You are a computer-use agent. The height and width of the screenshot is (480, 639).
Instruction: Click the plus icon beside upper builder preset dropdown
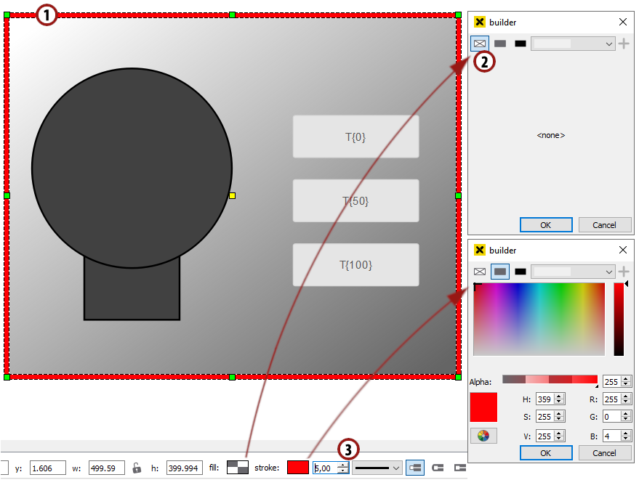[623, 44]
